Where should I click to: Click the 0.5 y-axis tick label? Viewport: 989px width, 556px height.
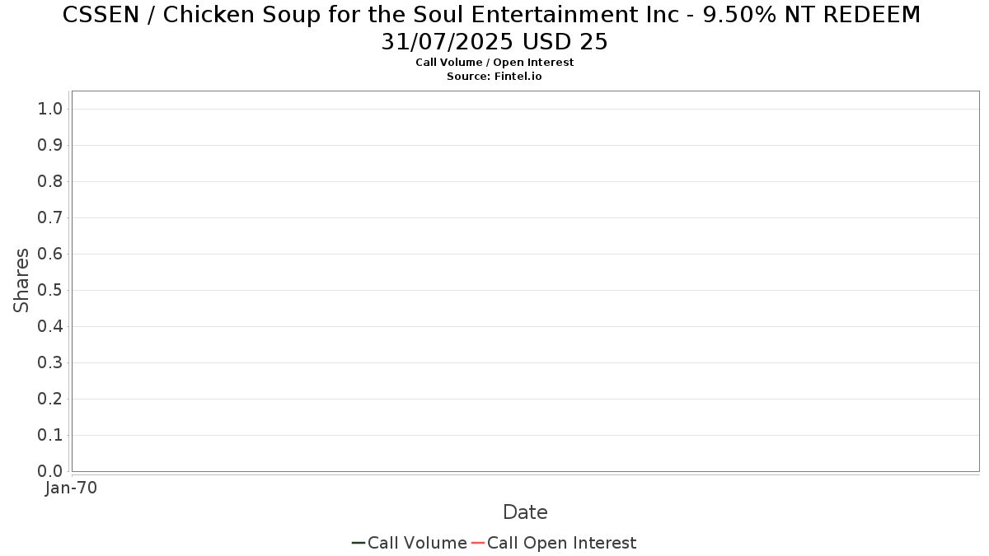point(50,291)
